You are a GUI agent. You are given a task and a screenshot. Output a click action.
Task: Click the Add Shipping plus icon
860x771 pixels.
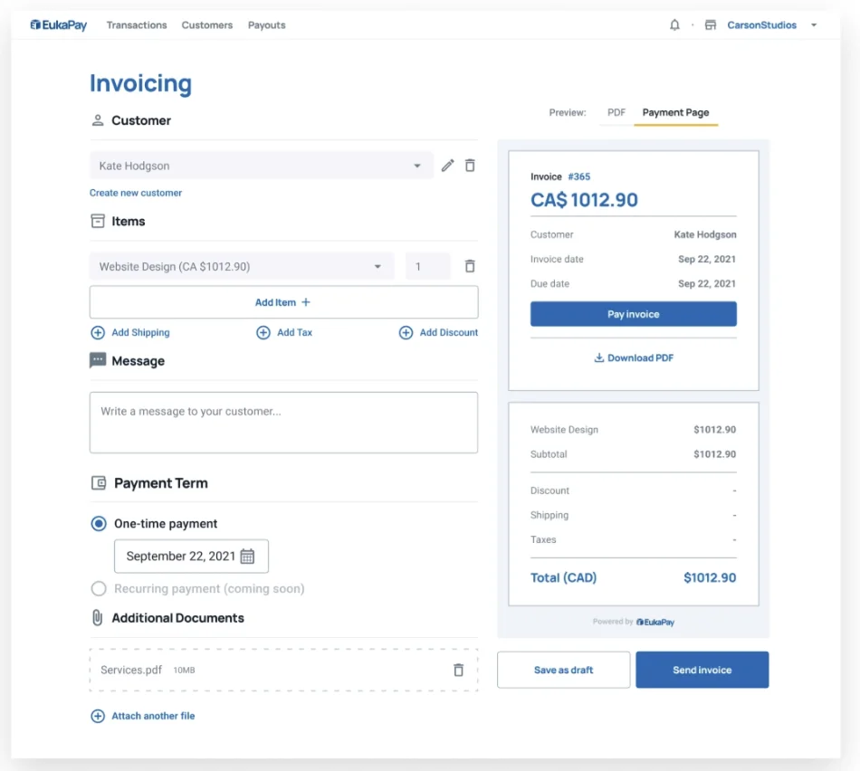click(98, 332)
